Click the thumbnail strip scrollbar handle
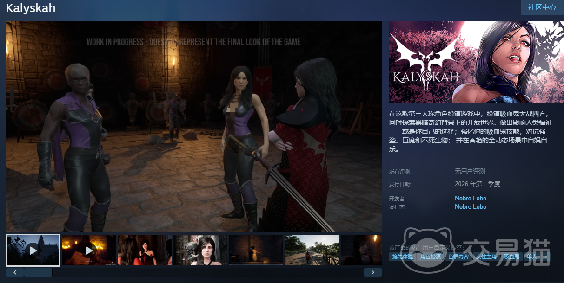This screenshot has width=564, height=283. point(38,272)
